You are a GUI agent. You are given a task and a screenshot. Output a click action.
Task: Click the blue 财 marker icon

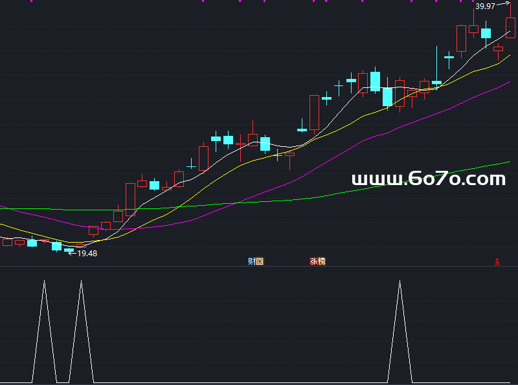click(x=252, y=261)
